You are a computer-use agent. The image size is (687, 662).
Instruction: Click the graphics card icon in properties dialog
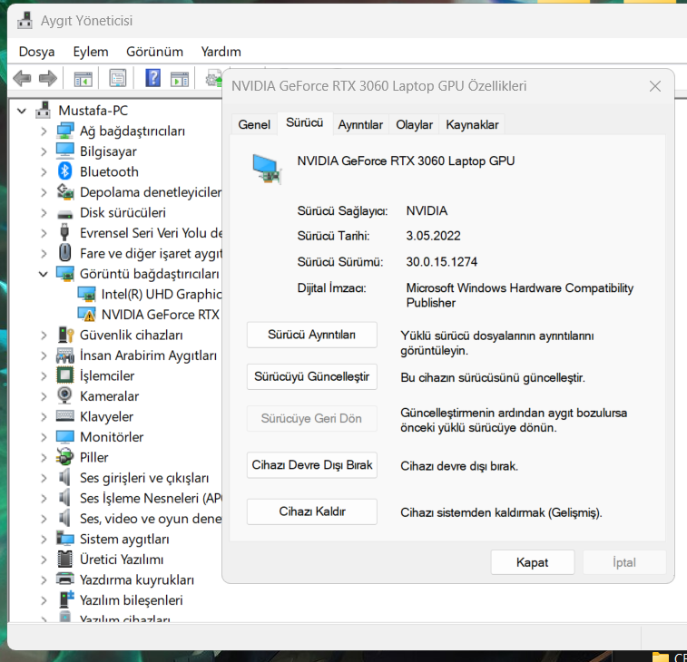pyautogui.click(x=267, y=169)
